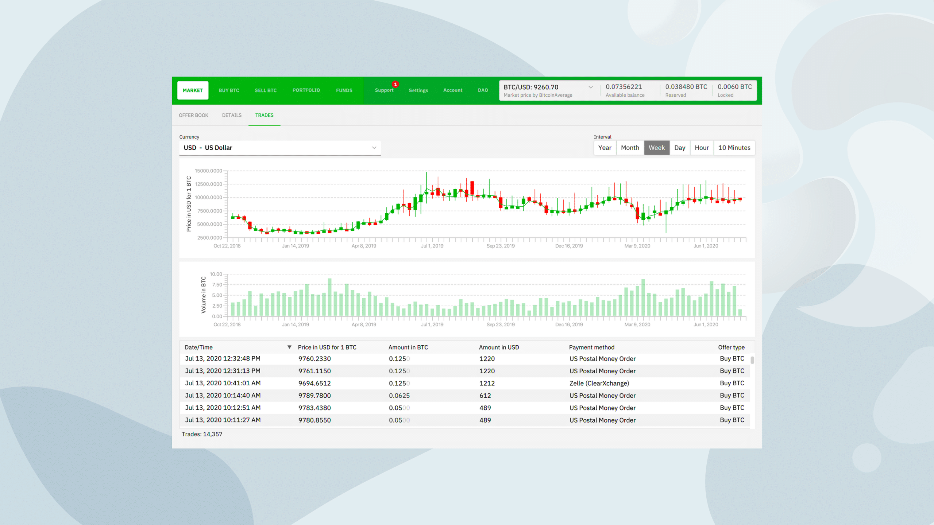Go to Buy BTC
This screenshot has height=525, width=934.
click(x=229, y=90)
